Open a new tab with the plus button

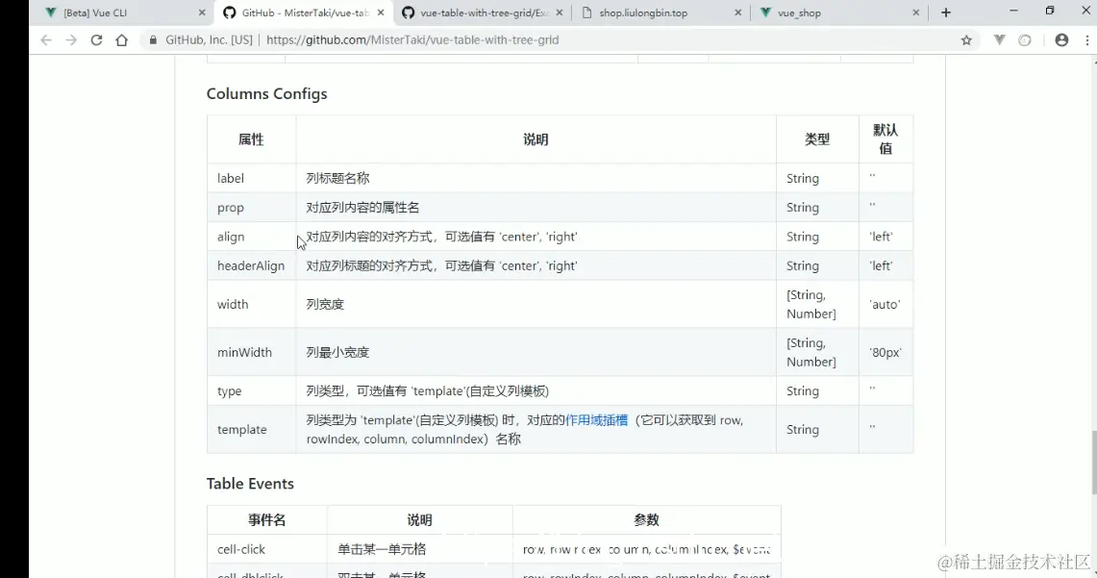(945, 13)
